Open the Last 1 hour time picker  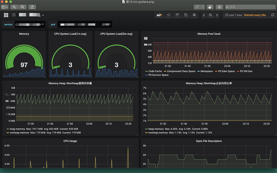point(234,15)
